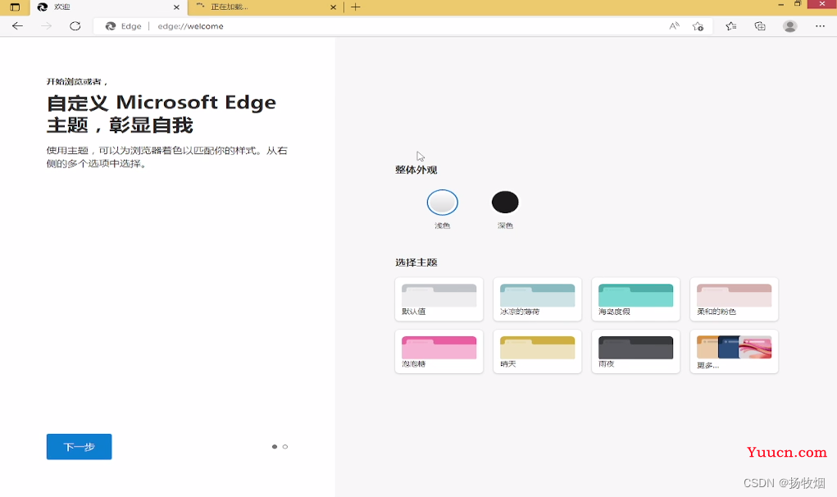Choose the 晴天 theme card

tap(537, 351)
